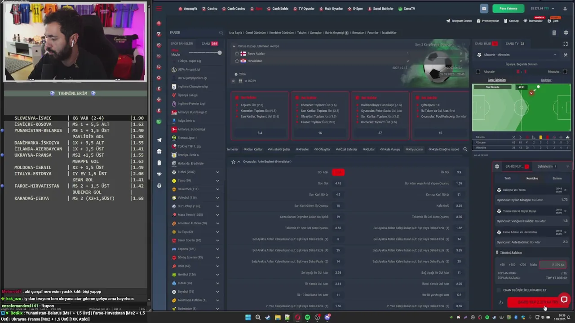
Task: Open File Explorer from the taskbar
Action: (x=278, y=318)
